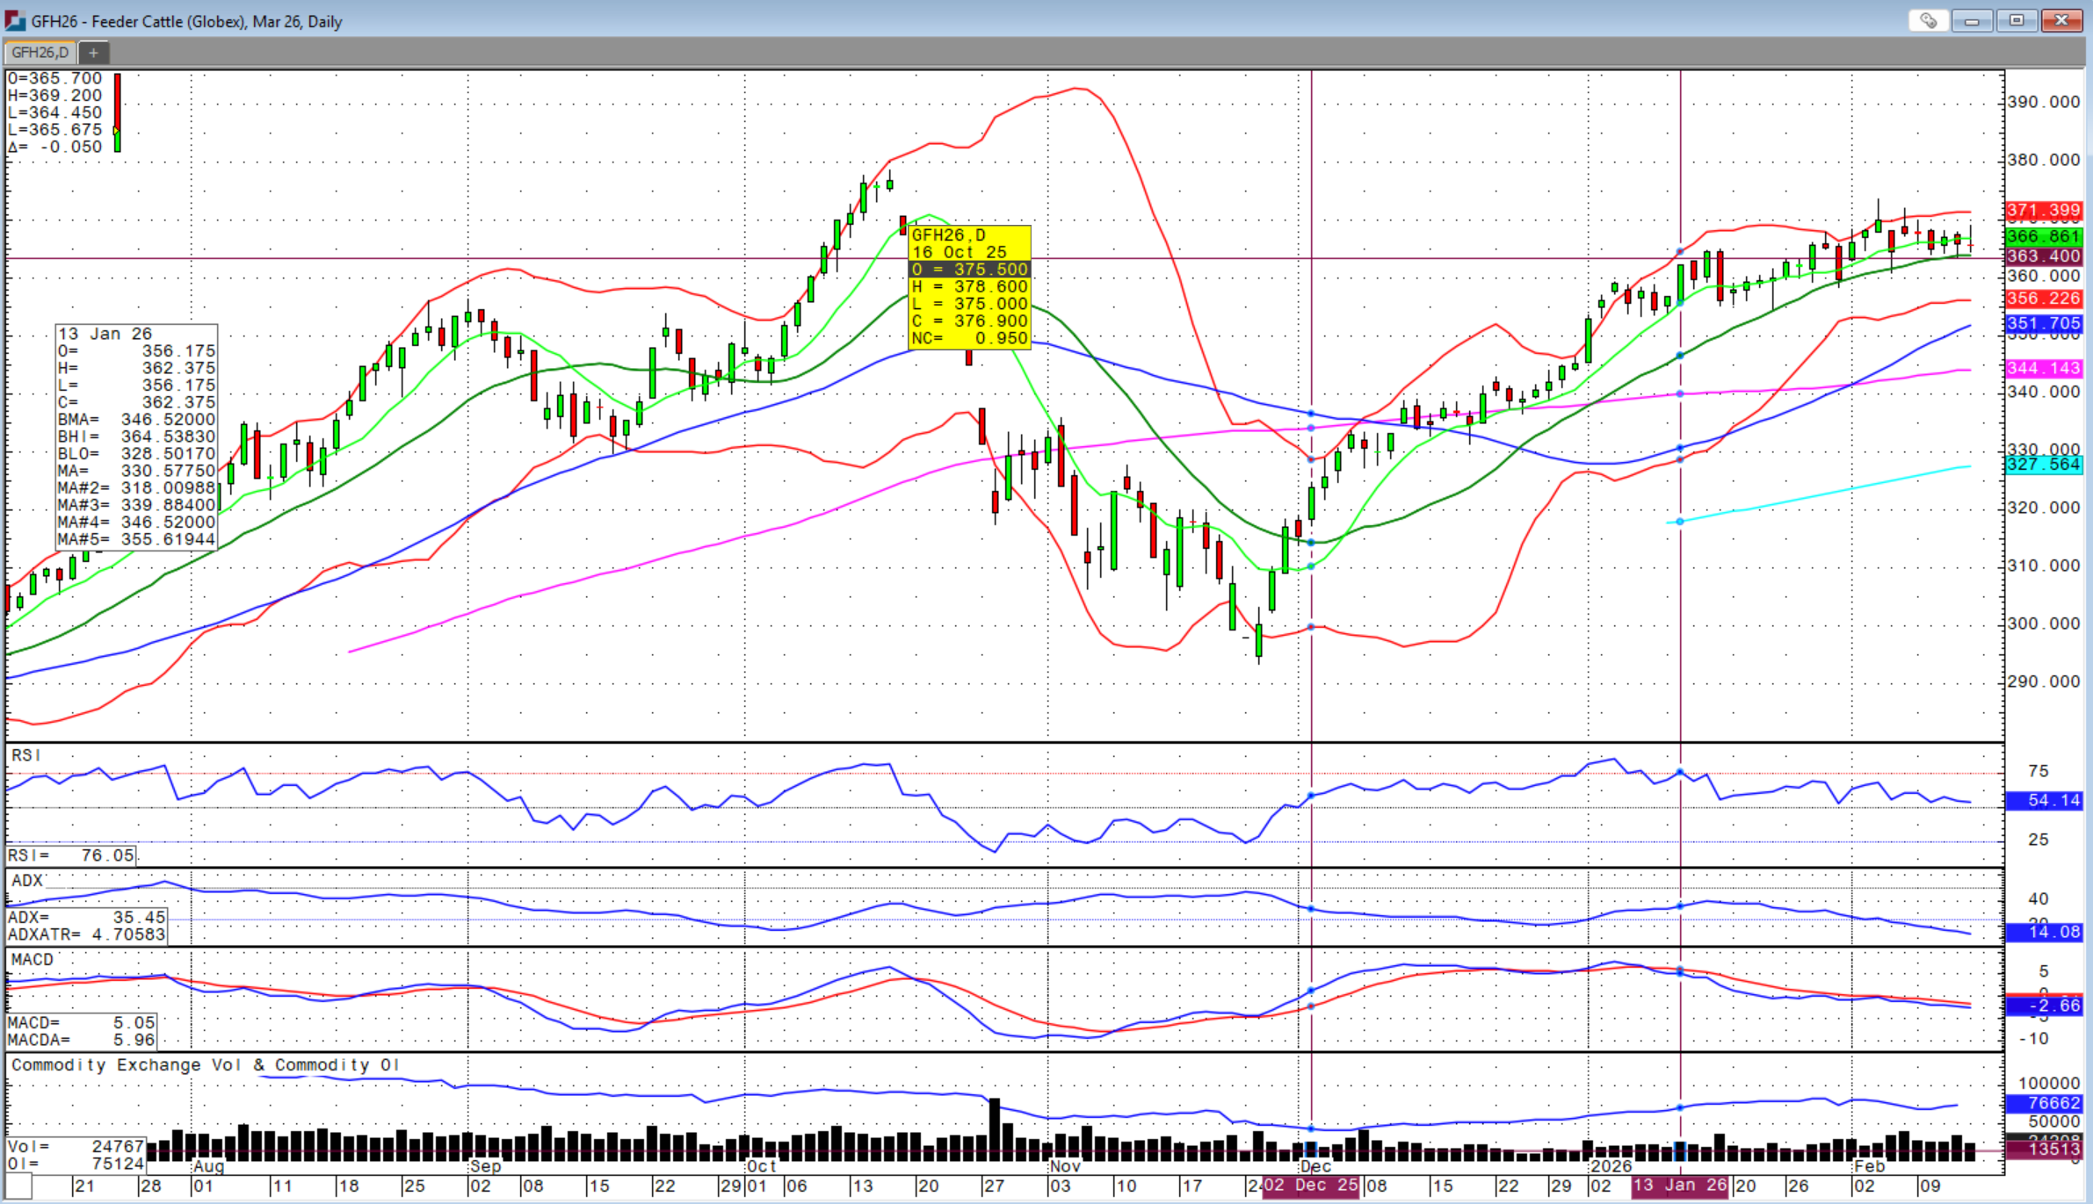
Task: Click the green 366.861 price tag
Action: pos(2044,236)
